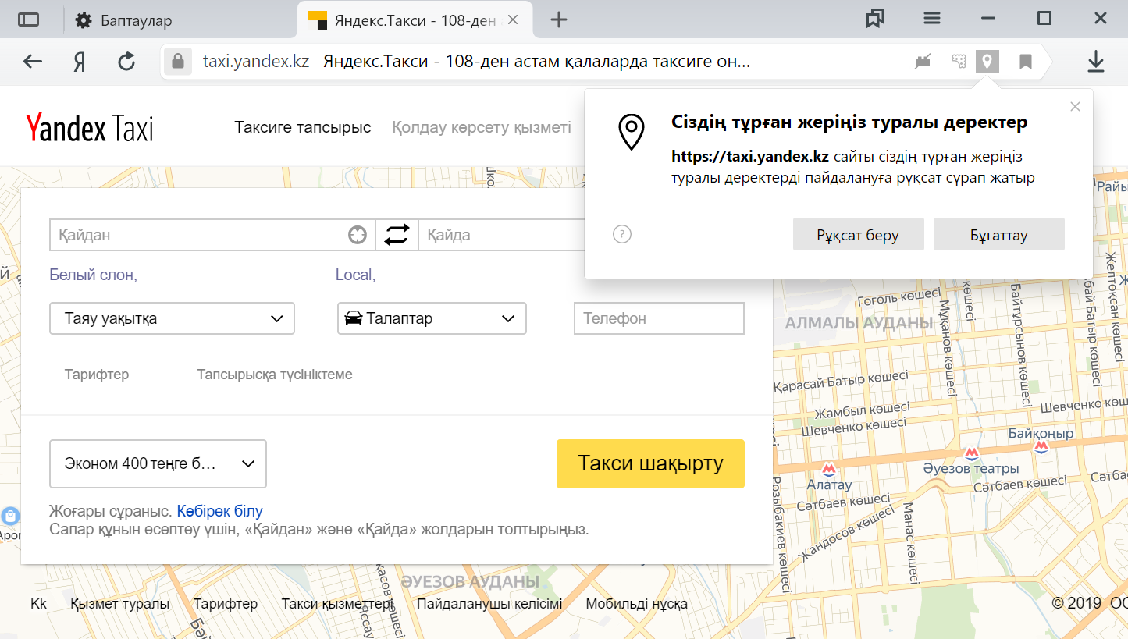Open Yandex home via the Я icon
The image size is (1128, 639).
click(x=80, y=62)
